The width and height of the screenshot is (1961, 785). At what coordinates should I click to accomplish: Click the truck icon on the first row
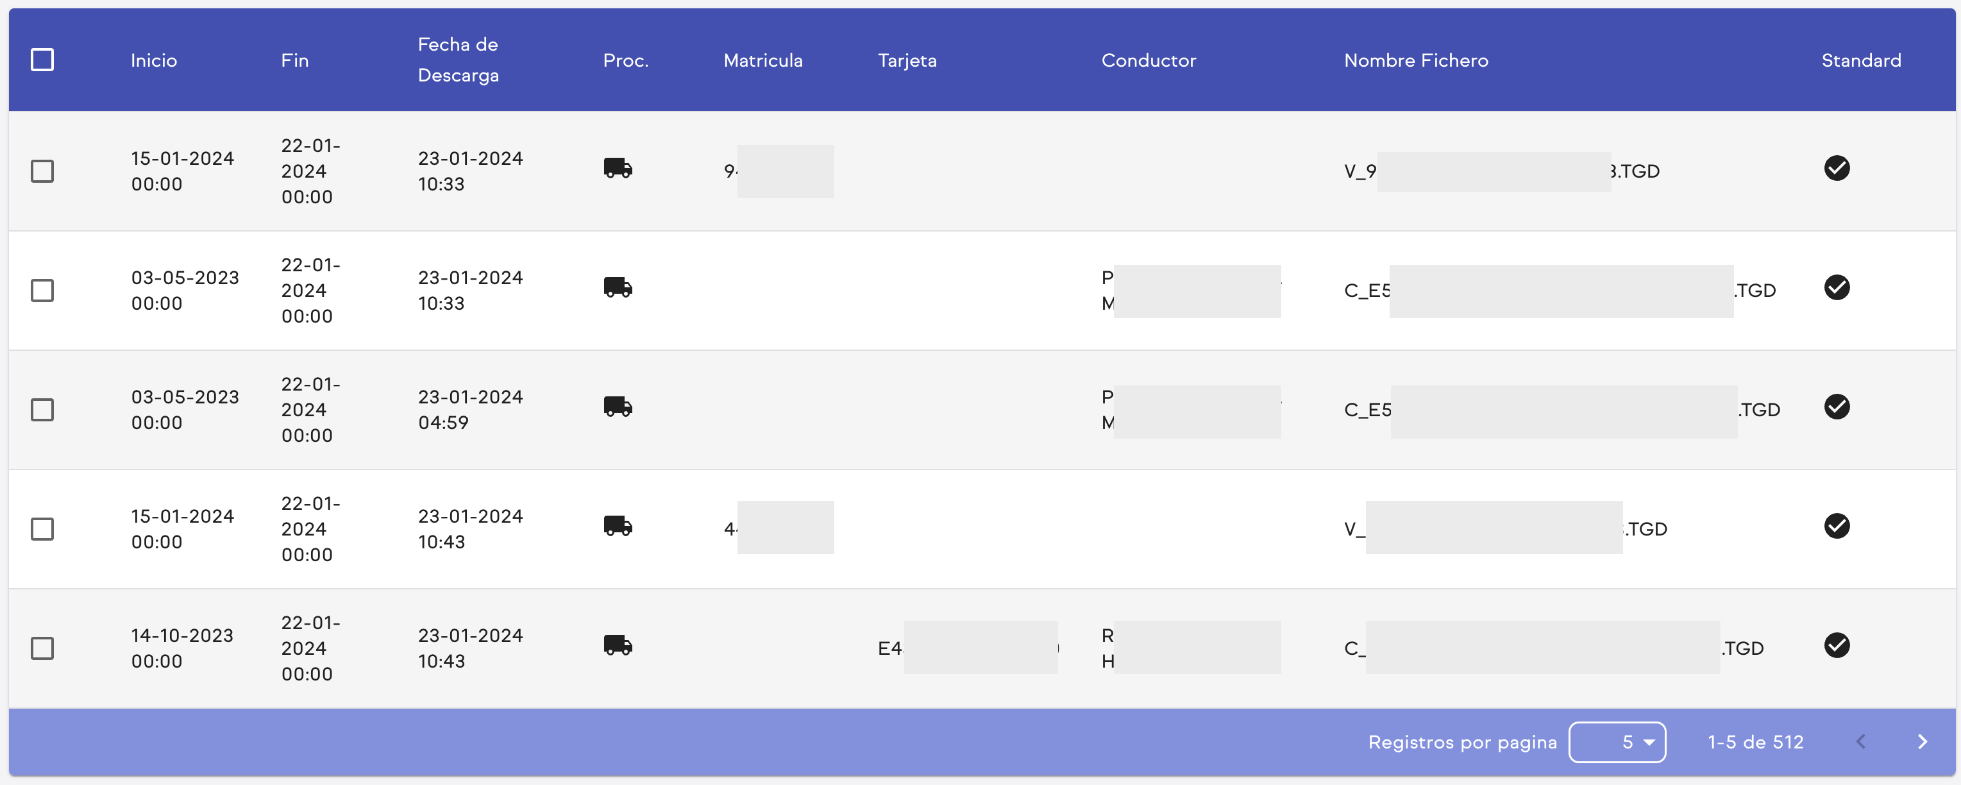[x=618, y=168]
